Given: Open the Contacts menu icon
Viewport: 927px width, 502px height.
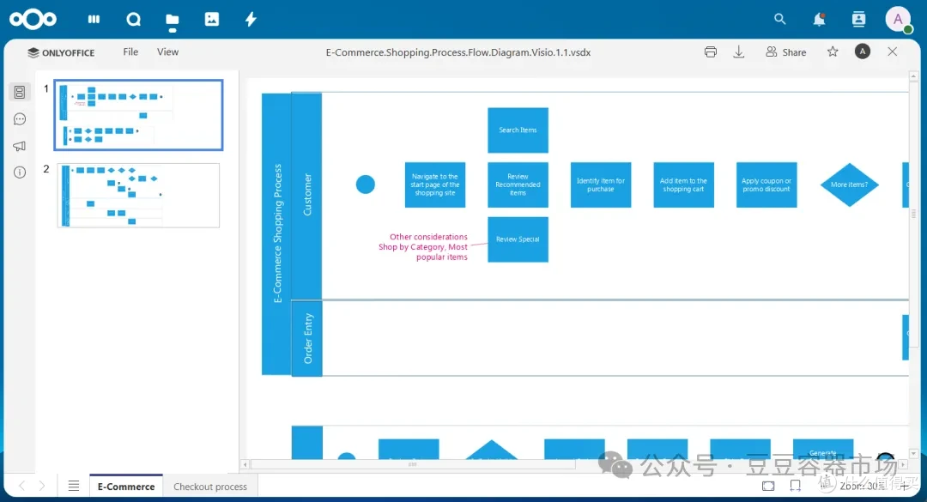Looking at the screenshot, I should [858, 20].
